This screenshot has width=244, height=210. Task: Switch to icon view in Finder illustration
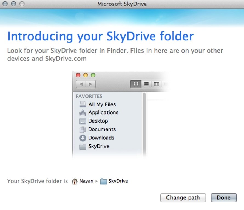click(x=136, y=84)
